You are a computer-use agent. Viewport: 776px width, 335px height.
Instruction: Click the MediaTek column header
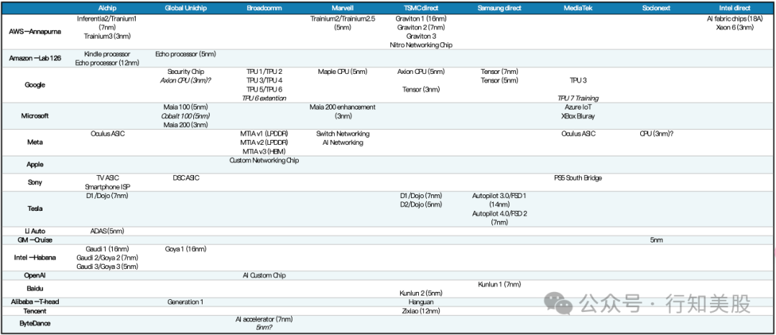pos(578,7)
